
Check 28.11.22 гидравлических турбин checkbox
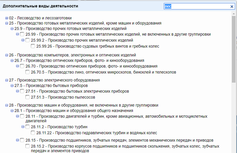coord(33,133)
